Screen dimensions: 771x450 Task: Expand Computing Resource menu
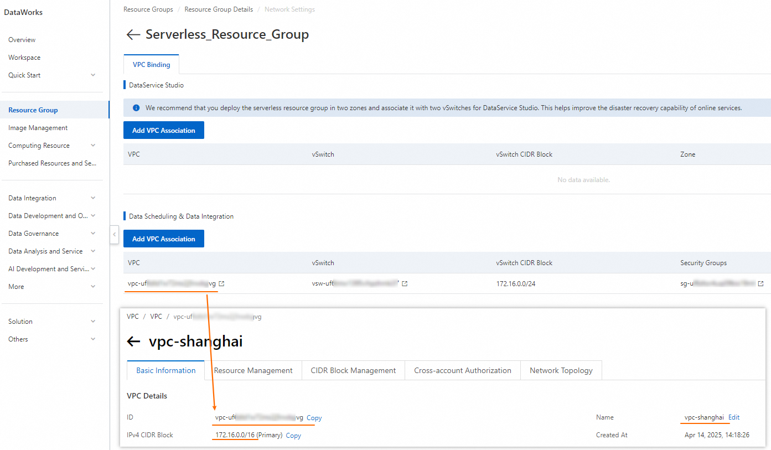(93, 146)
